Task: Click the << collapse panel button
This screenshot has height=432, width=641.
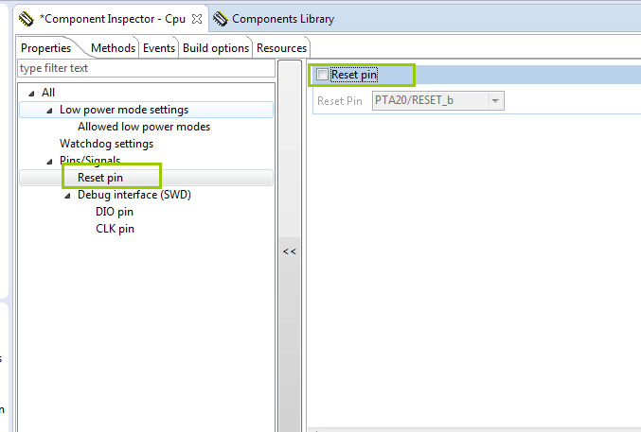Action: pyautogui.click(x=290, y=251)
